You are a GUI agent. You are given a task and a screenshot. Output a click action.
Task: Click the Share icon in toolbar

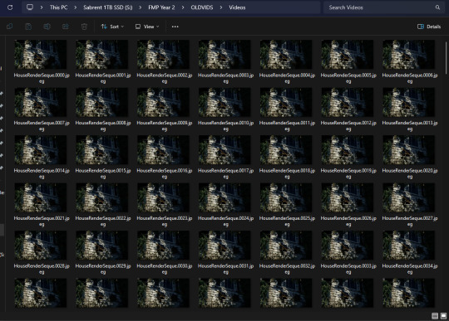[x=66, y=27]
